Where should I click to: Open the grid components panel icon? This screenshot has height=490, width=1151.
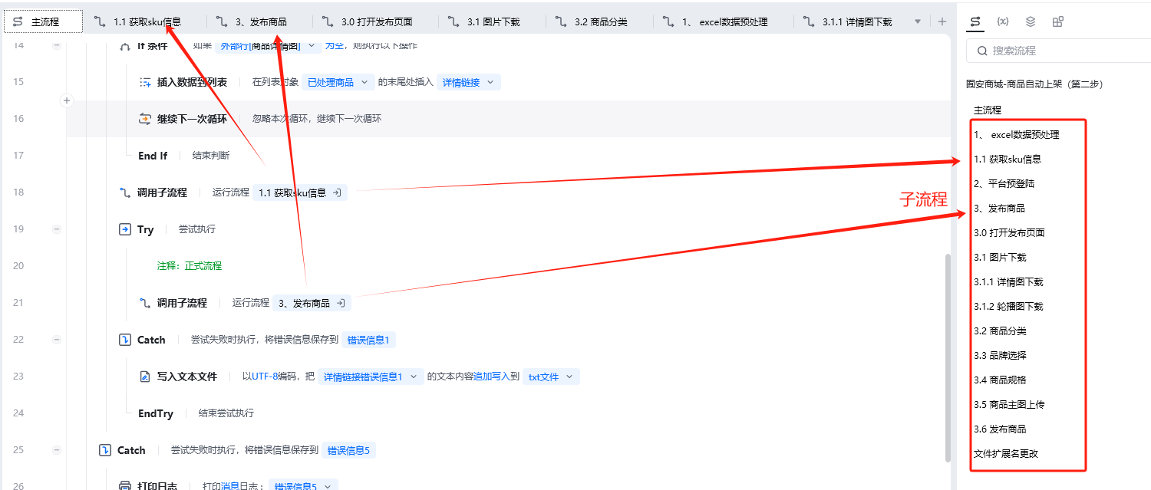tap(1058, 21)
